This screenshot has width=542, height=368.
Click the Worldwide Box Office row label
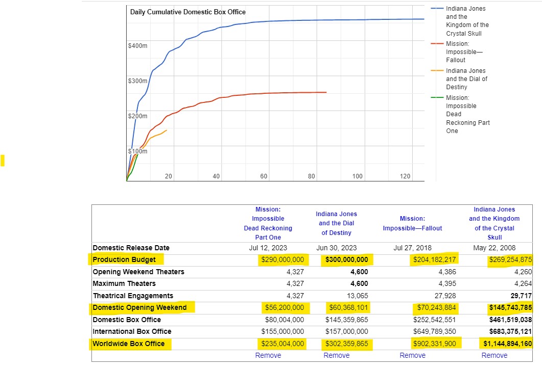[129, 344]
